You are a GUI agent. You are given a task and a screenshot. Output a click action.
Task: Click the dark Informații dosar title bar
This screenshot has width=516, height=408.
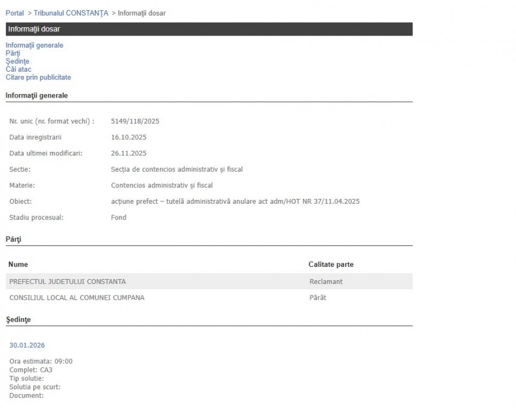[x=209, y=29]
